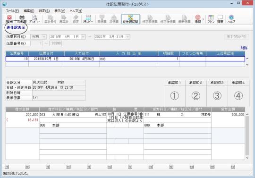Expand the dropdown arrow next to 承認

(203, 19)
